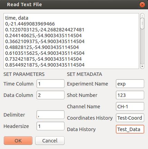Select the Delimiter input field
Viewport: 148px width, 149px height.
[x=50, y=115]
